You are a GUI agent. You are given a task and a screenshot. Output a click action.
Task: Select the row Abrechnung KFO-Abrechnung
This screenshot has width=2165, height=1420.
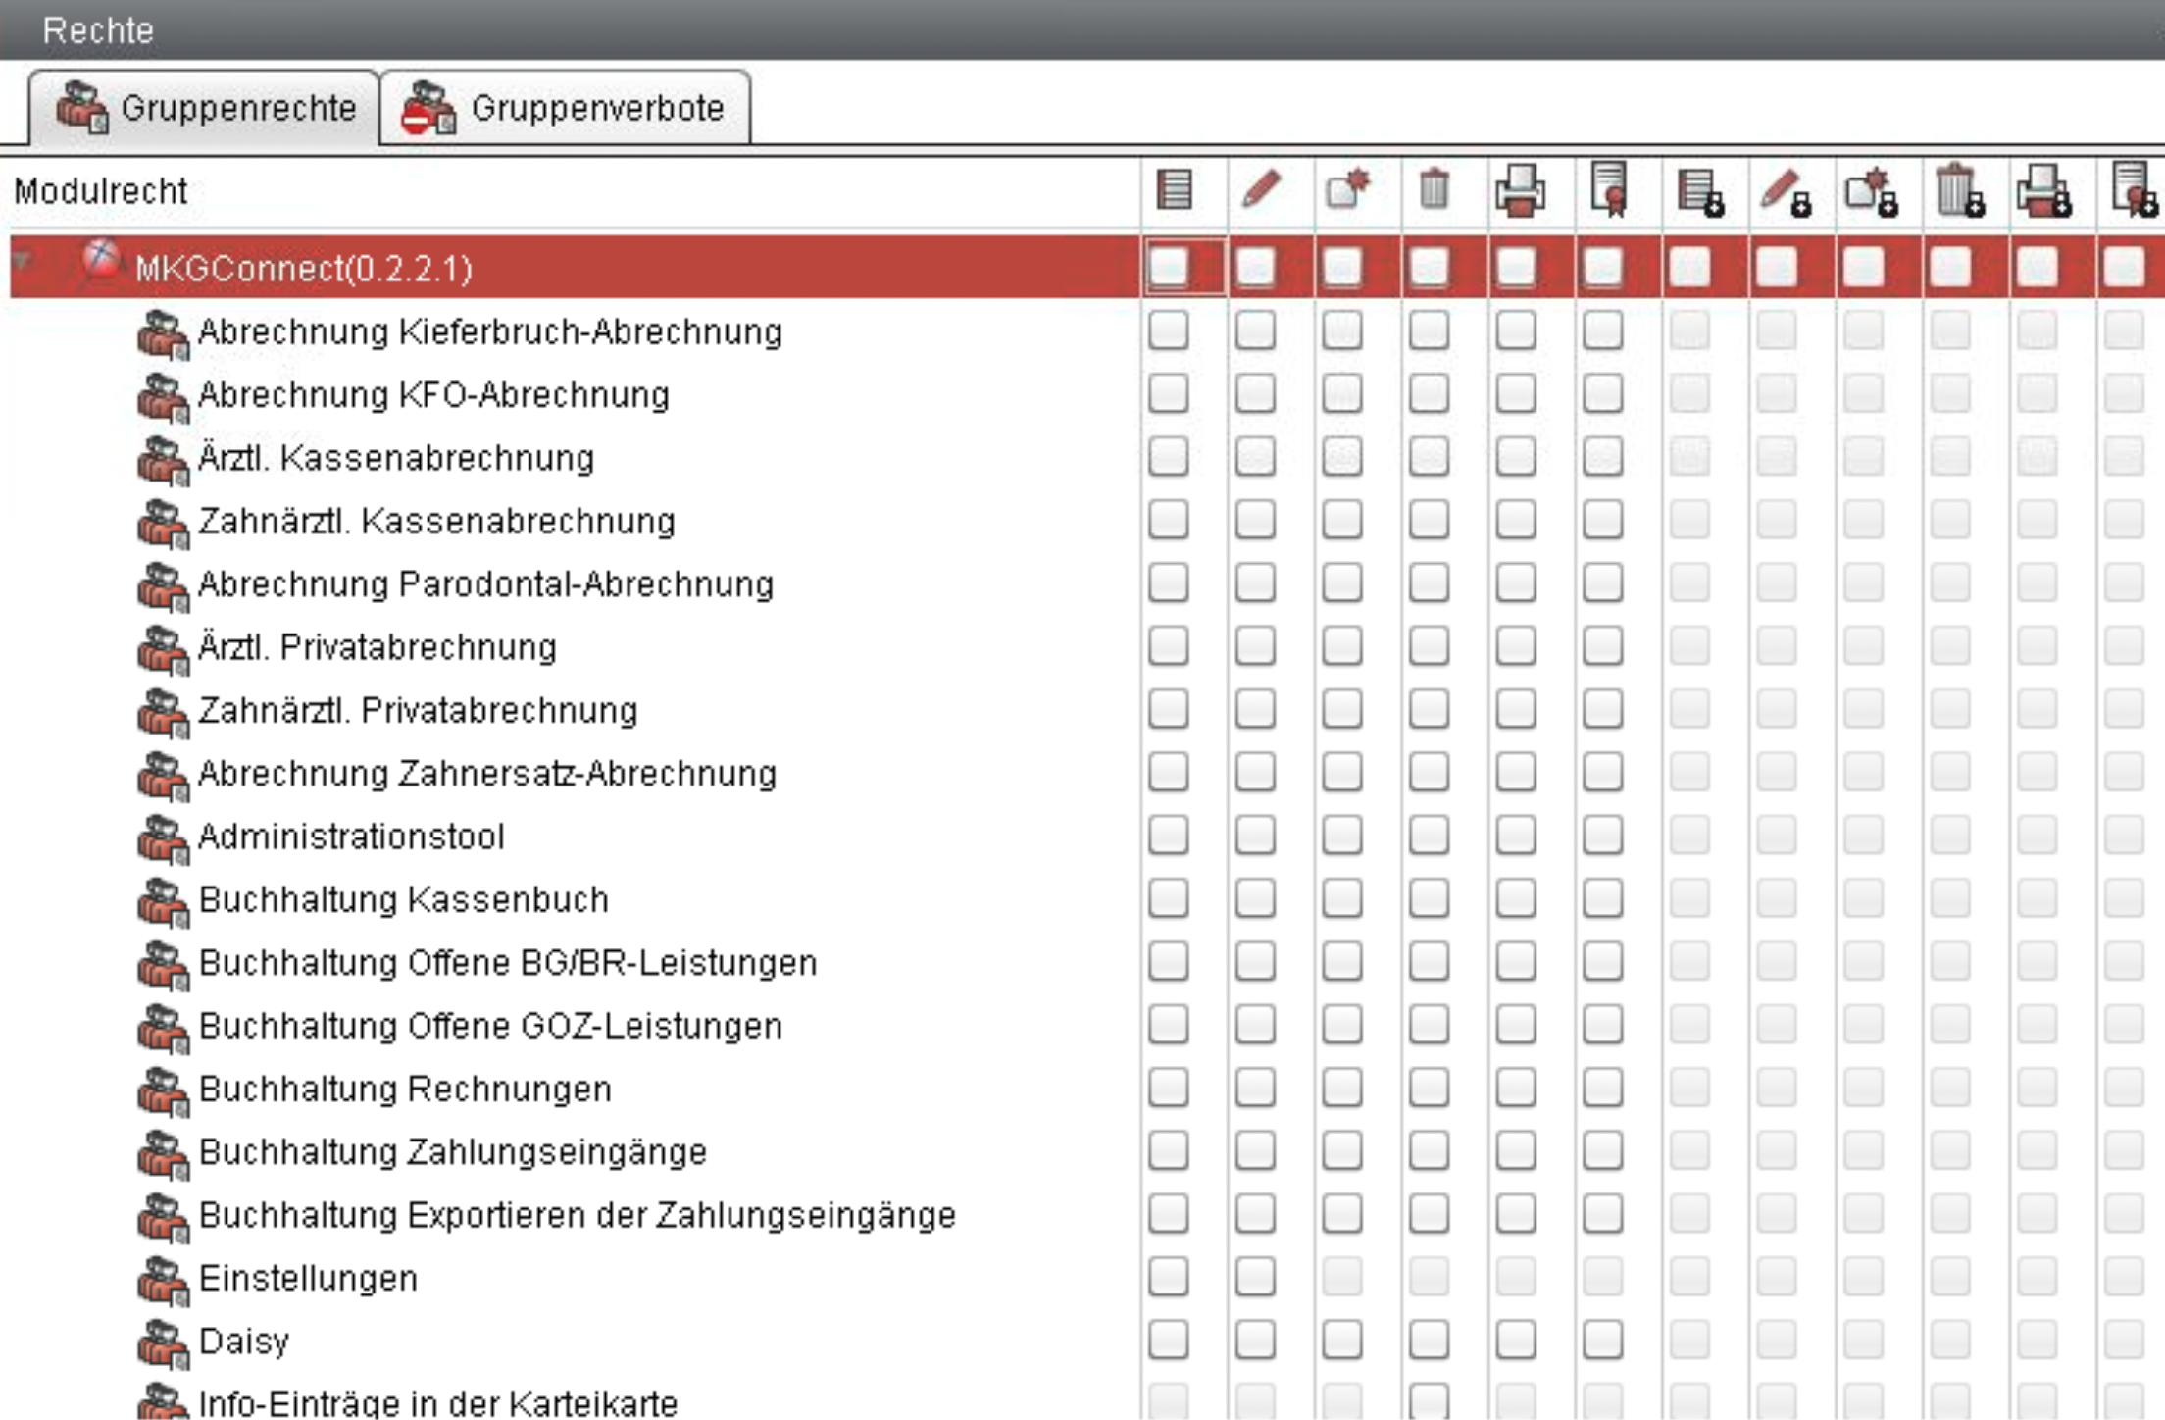click(x=434, y=395)
